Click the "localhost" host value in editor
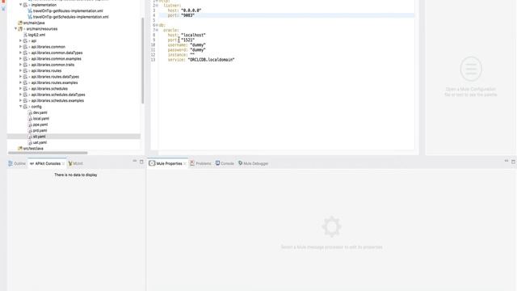517x291 pixels. coord(193,35)
